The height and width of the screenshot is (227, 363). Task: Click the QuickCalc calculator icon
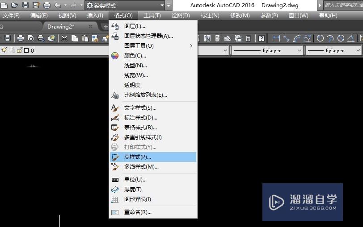pos(248,38)
